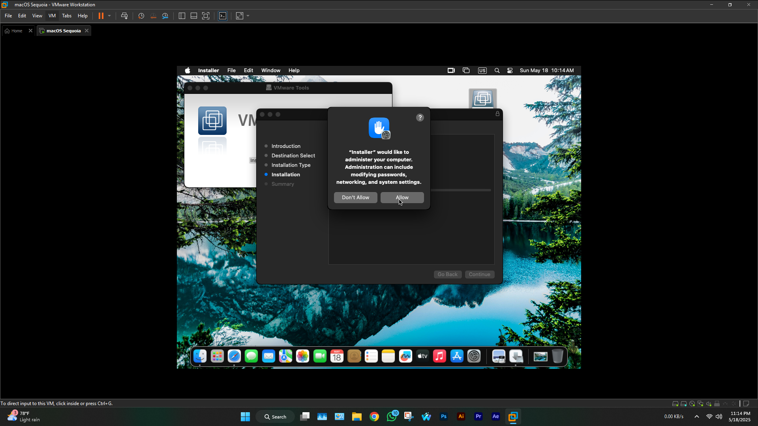758x426 pixels.
Task: Click the installer lock icon
Action: click(x=497, y=114)
